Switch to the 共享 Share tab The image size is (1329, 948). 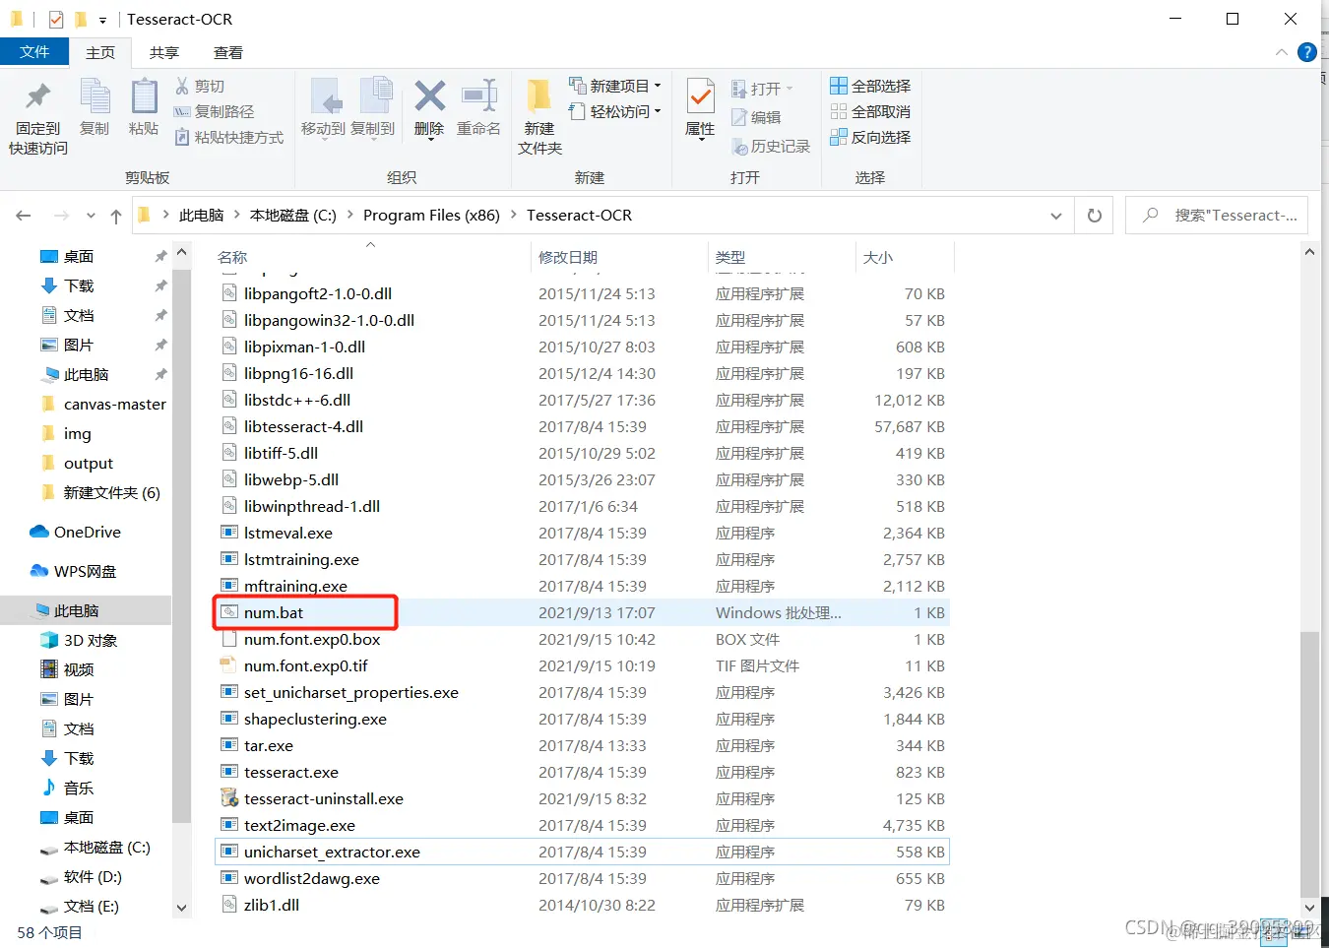click(x=164, y=52)
